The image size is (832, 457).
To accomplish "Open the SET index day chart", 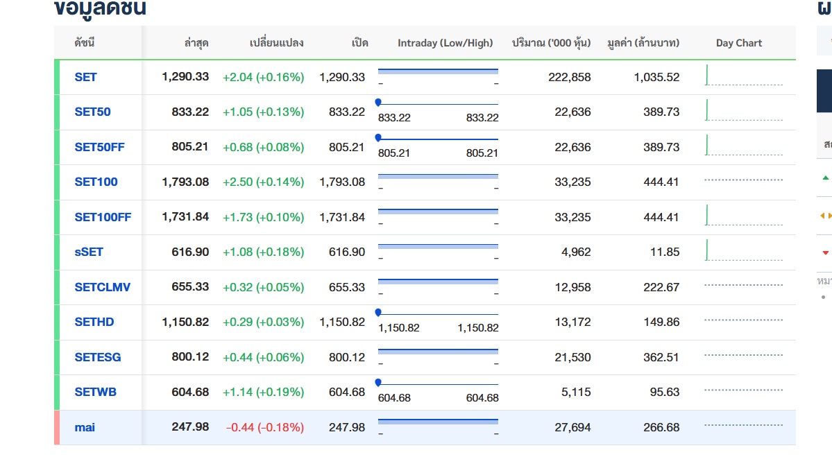I will pyautogui.click(x=743, y=76).
